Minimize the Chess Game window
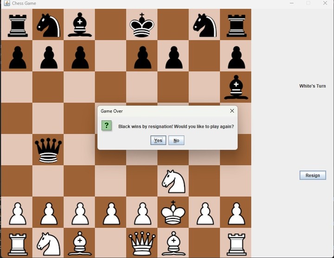 [x=292, y=3]
